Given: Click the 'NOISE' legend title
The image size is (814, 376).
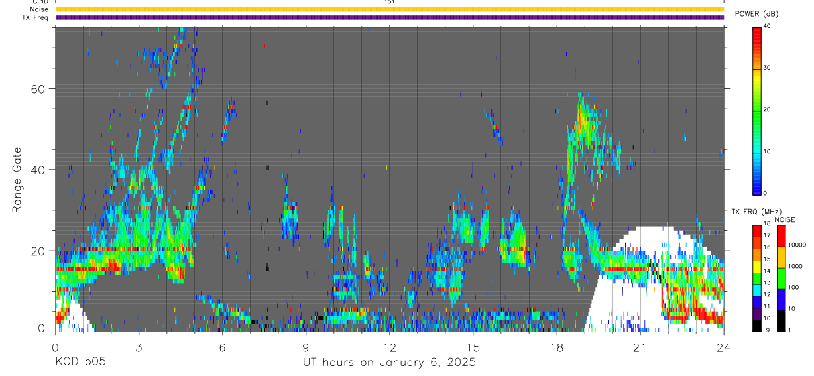Looking at the screenshot, I should (x=785, y=219).
